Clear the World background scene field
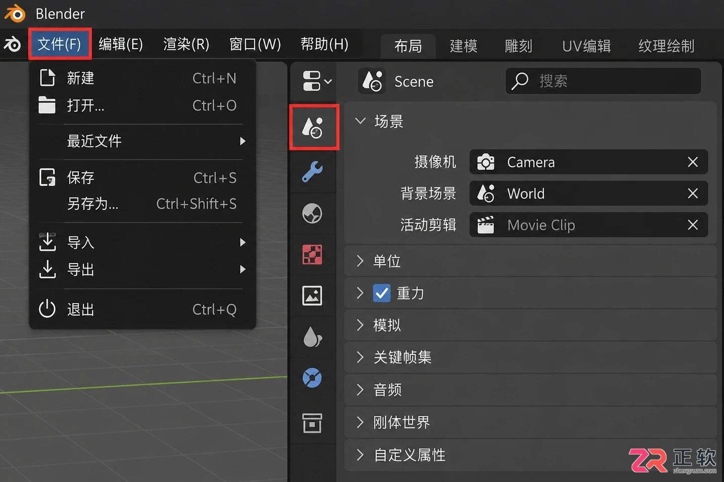 (x=693, y=193)
